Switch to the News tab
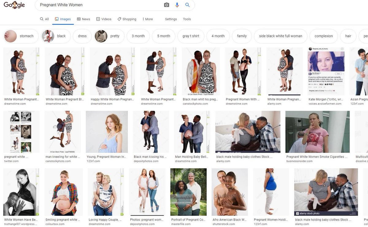The image size is (368, 227). [x=83, y=19]
